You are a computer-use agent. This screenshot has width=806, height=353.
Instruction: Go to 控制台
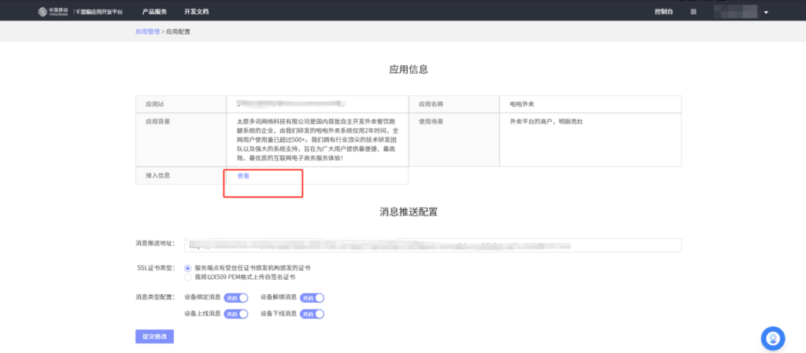tap(664, 12)
